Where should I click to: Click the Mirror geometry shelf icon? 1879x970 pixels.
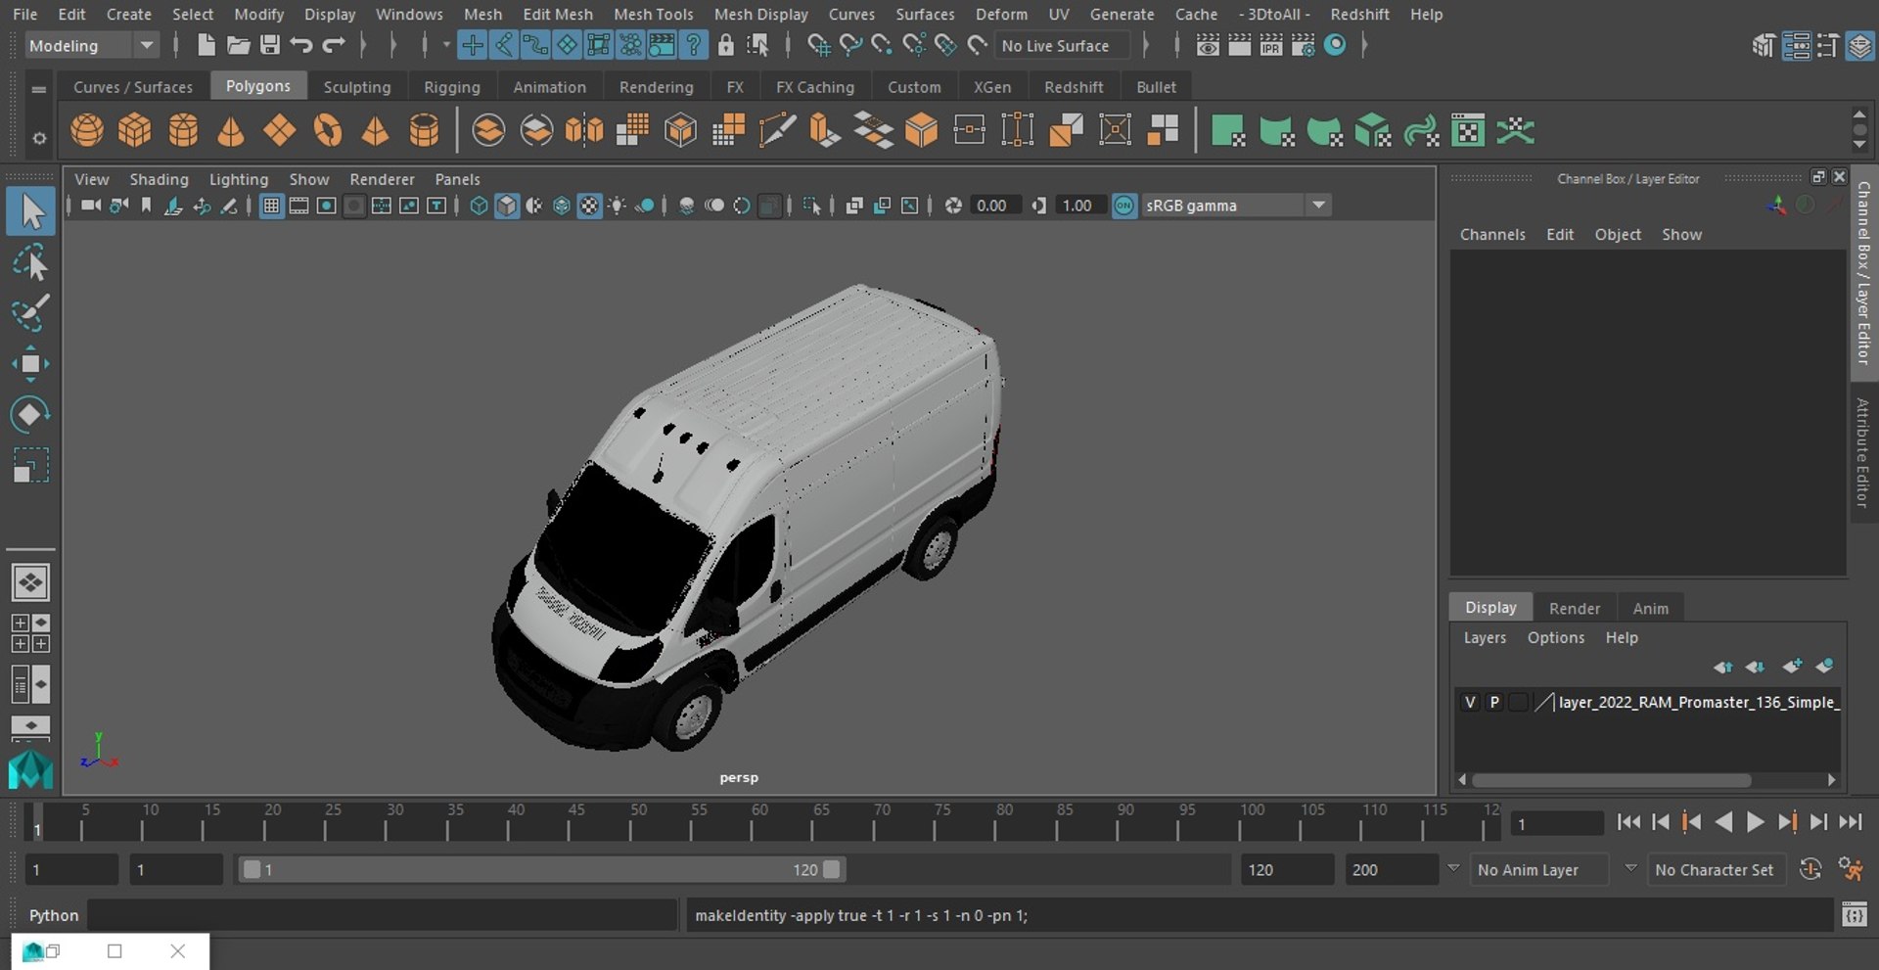[x=584, y=130]
